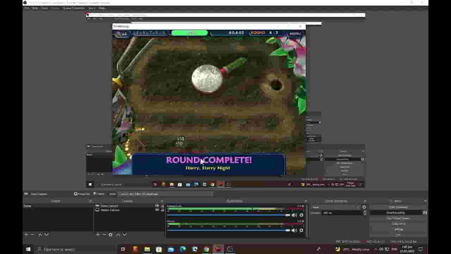Pop out the Scenes dock icon
Viewport: 451px width, 254px height.
(91, 201)
